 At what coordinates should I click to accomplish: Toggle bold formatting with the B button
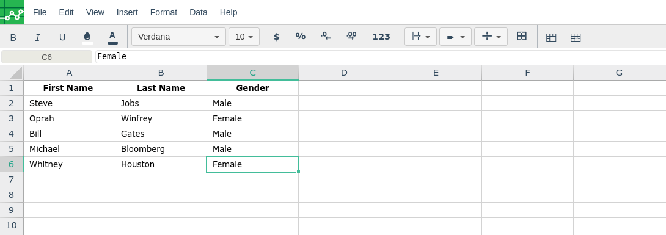click(13, 37)
